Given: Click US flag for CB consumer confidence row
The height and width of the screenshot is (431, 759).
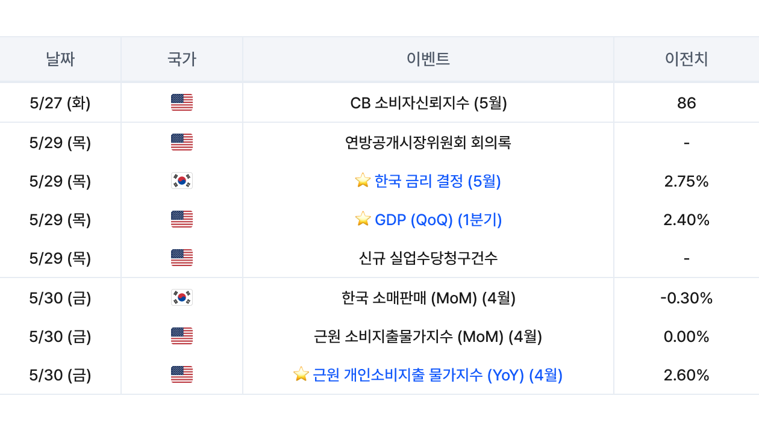Looking at the screenshot, I should (x=181, y=103).
